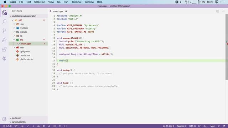
Task: Place cursor on line 15 while statement
Action: tap(64, 61)
